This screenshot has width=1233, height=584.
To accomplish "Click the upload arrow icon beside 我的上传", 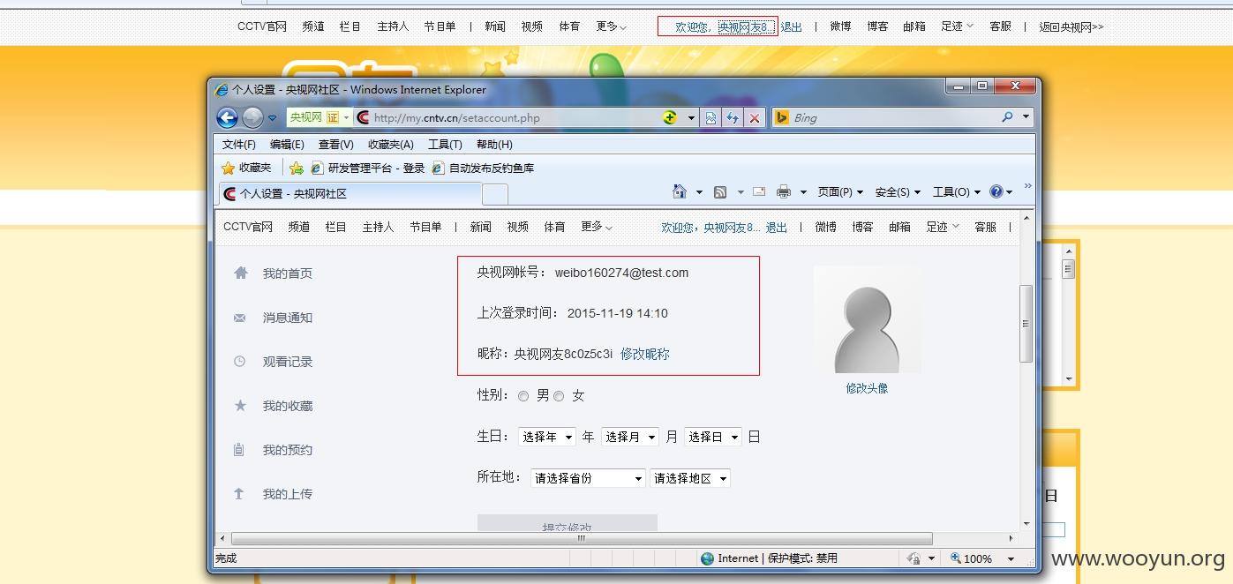I will pyautogui.click(x=238, y=494).
